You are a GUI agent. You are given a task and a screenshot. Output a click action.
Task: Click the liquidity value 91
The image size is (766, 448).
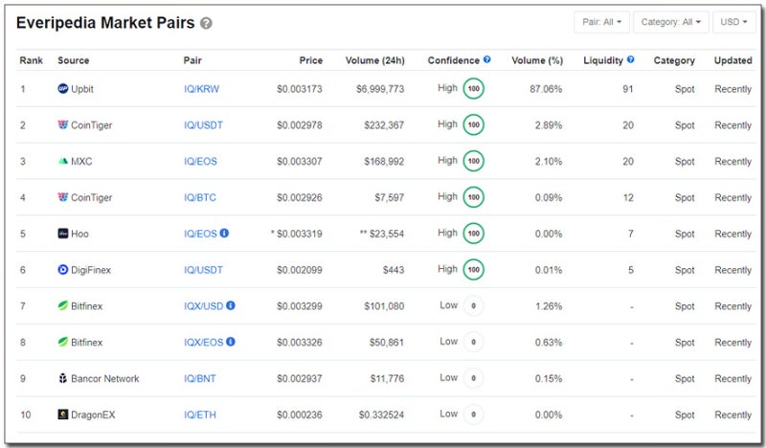pyautogui.click(x=628, y=89)
